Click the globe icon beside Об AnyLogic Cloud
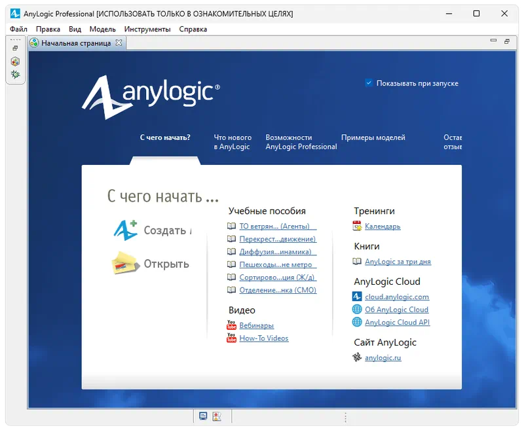524x432 pixels. pos(357,309)
